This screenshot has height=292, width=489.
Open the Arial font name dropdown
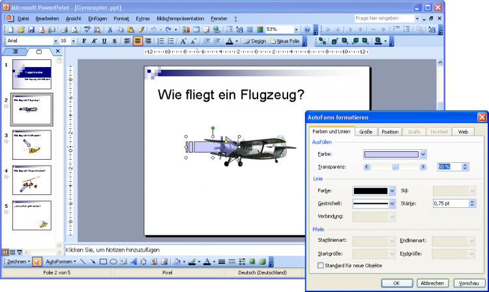[x=55, y=41]
